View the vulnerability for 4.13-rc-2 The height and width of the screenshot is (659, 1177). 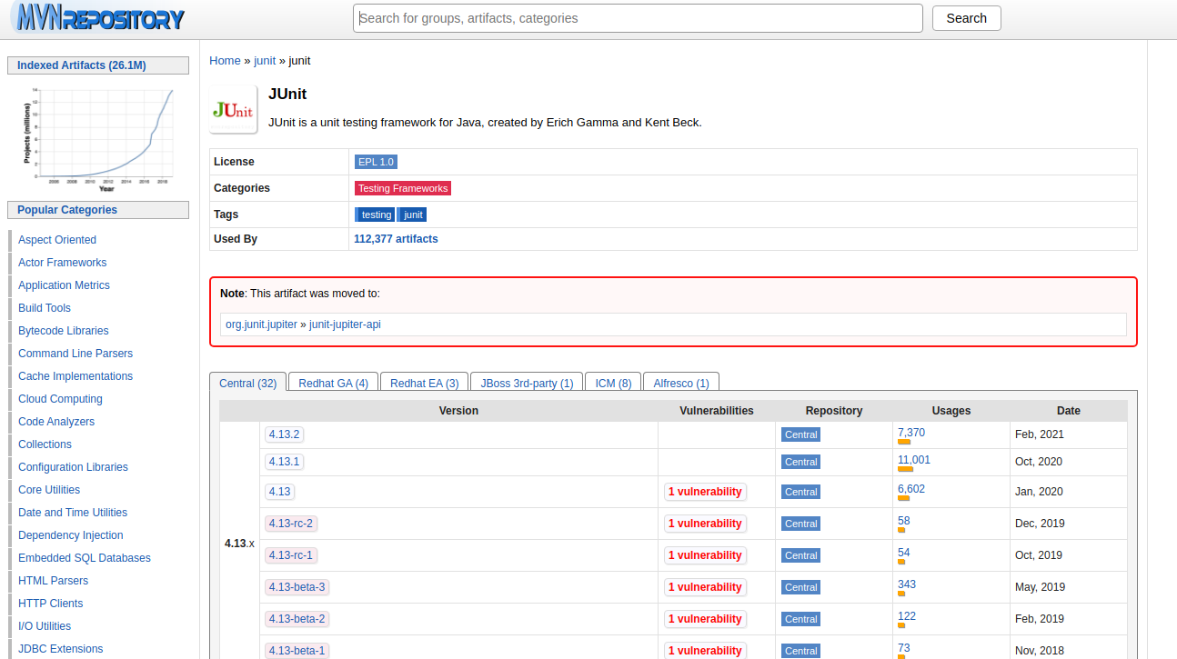tap(705, 524)
